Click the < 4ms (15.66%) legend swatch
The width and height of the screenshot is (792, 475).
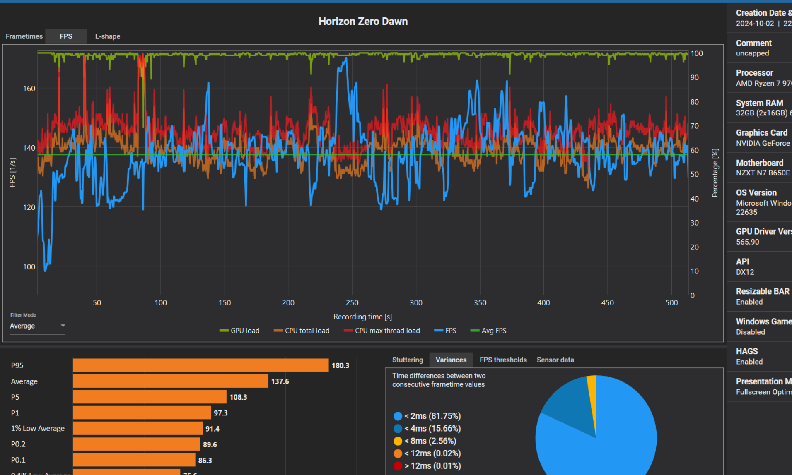tap(398, 429)
